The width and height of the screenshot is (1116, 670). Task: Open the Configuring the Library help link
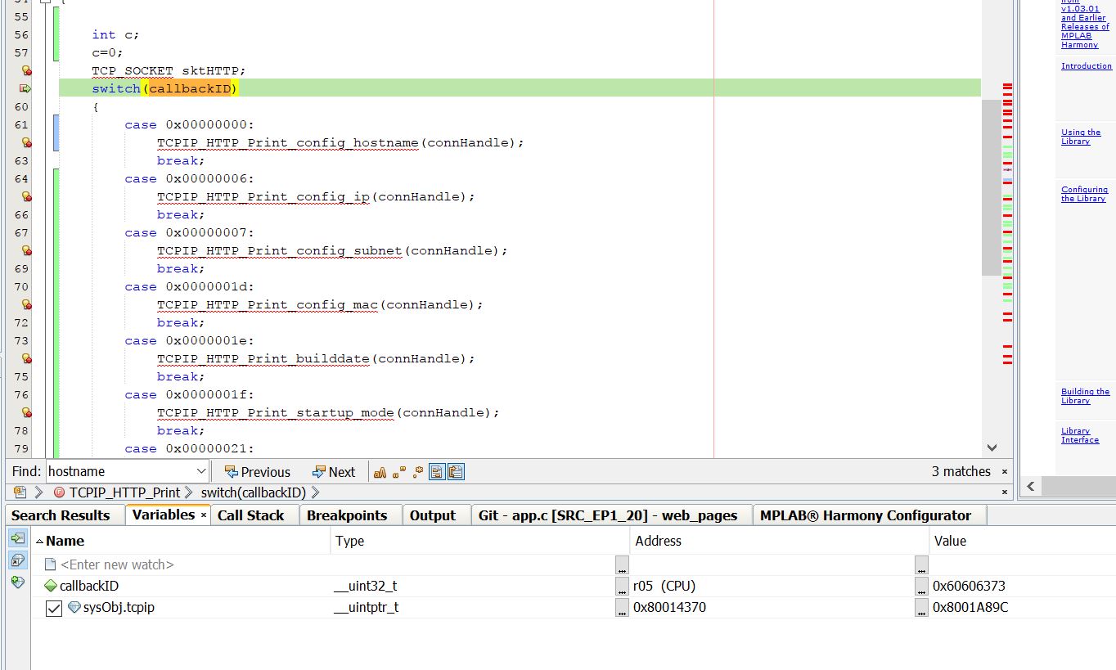tap(1084, 194)
